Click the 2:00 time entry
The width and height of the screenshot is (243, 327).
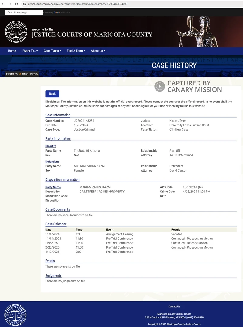click(79, 252)
